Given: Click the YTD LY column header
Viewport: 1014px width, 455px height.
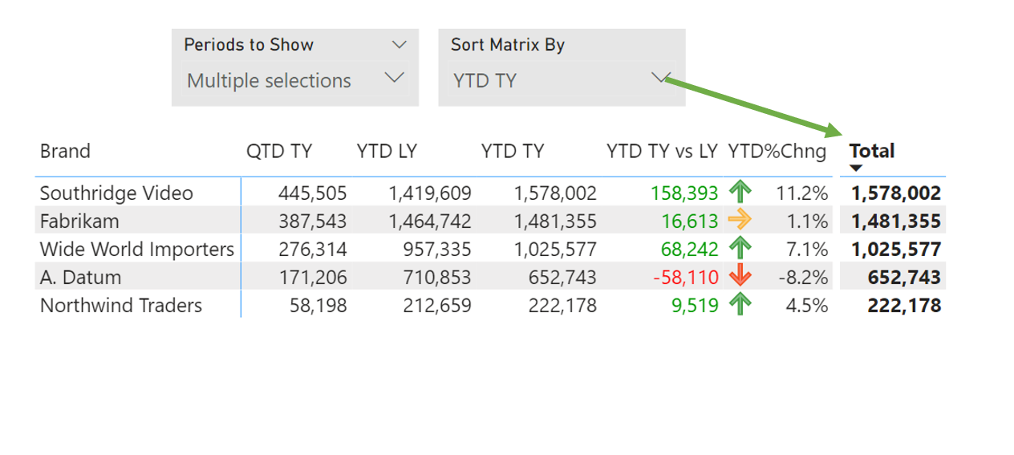Looking at the screenshot, I should pyautogui.click(x=387, y=151).
